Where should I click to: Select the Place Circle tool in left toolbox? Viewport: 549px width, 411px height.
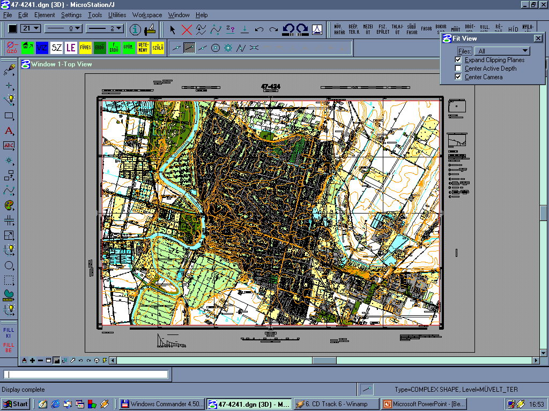click(9, 265)
